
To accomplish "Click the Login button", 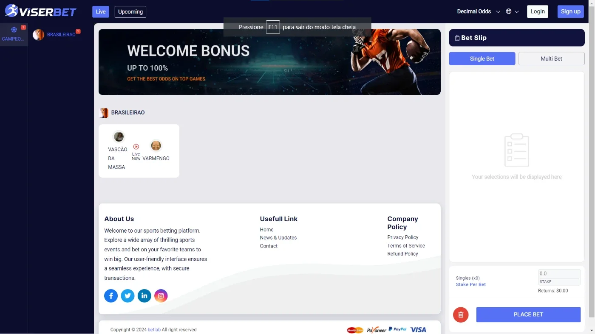I will pyautogui.click(x=538, y=11).
